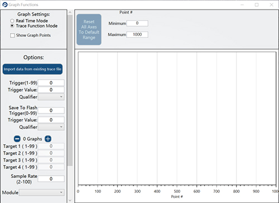Expand the Module dropdown
The width and height of the screenshot is (279, 203).
click(x=42, y=192)
